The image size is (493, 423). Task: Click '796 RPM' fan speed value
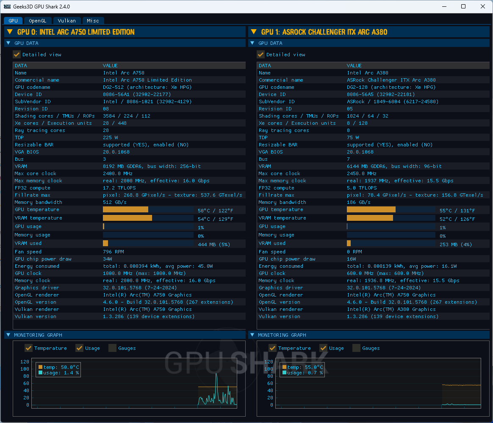point(114,252)
